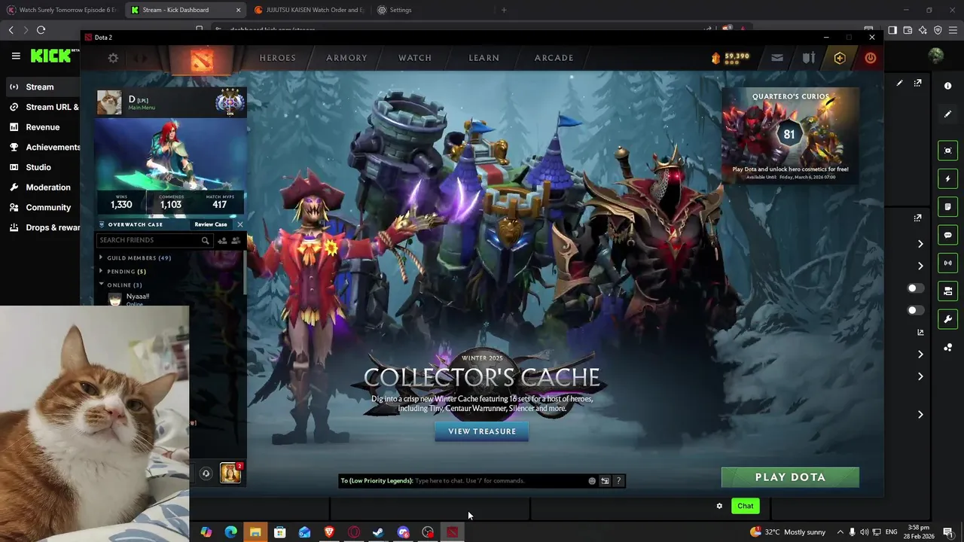Open Steam in the taskbar
964x542 pixels.
click(x=378, y=532)
